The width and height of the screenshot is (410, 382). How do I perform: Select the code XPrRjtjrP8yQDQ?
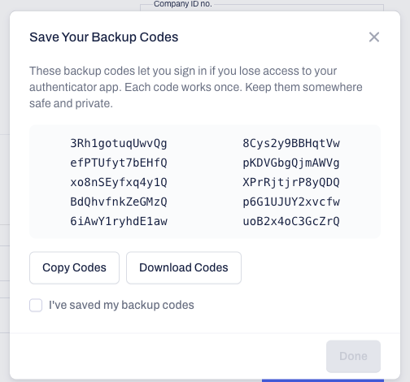291,183
